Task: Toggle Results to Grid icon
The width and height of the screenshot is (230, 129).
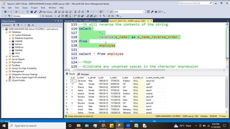Action: tap(91, 16)
